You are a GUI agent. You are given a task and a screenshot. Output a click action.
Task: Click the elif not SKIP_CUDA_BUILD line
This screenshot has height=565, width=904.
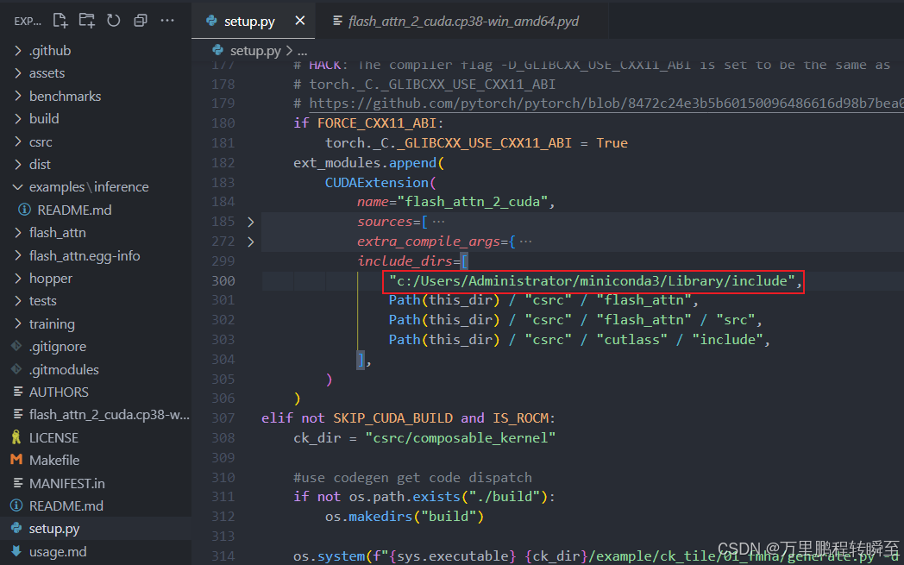coord(408,418)
